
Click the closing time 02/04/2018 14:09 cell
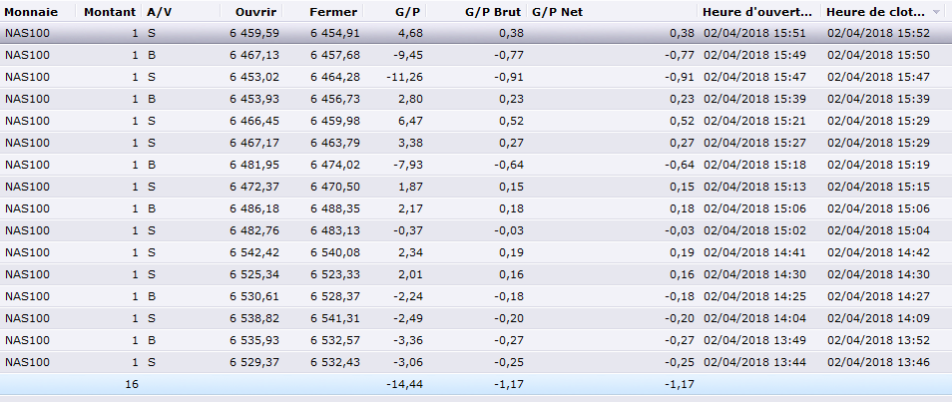tap(878, 318)
